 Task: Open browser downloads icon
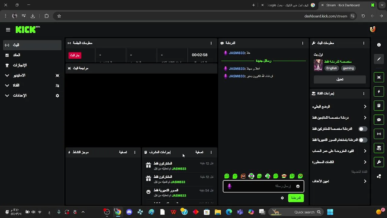[x=33, y=16]
